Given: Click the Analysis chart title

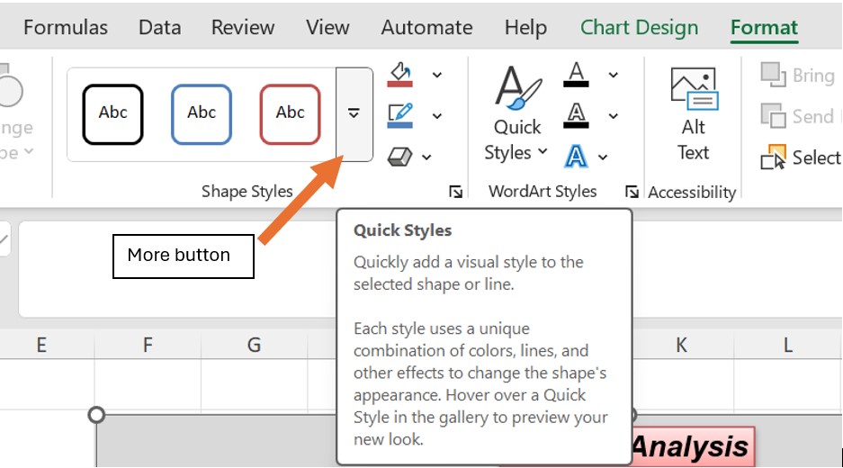Looking at the screenshot, I should (690, 446).
